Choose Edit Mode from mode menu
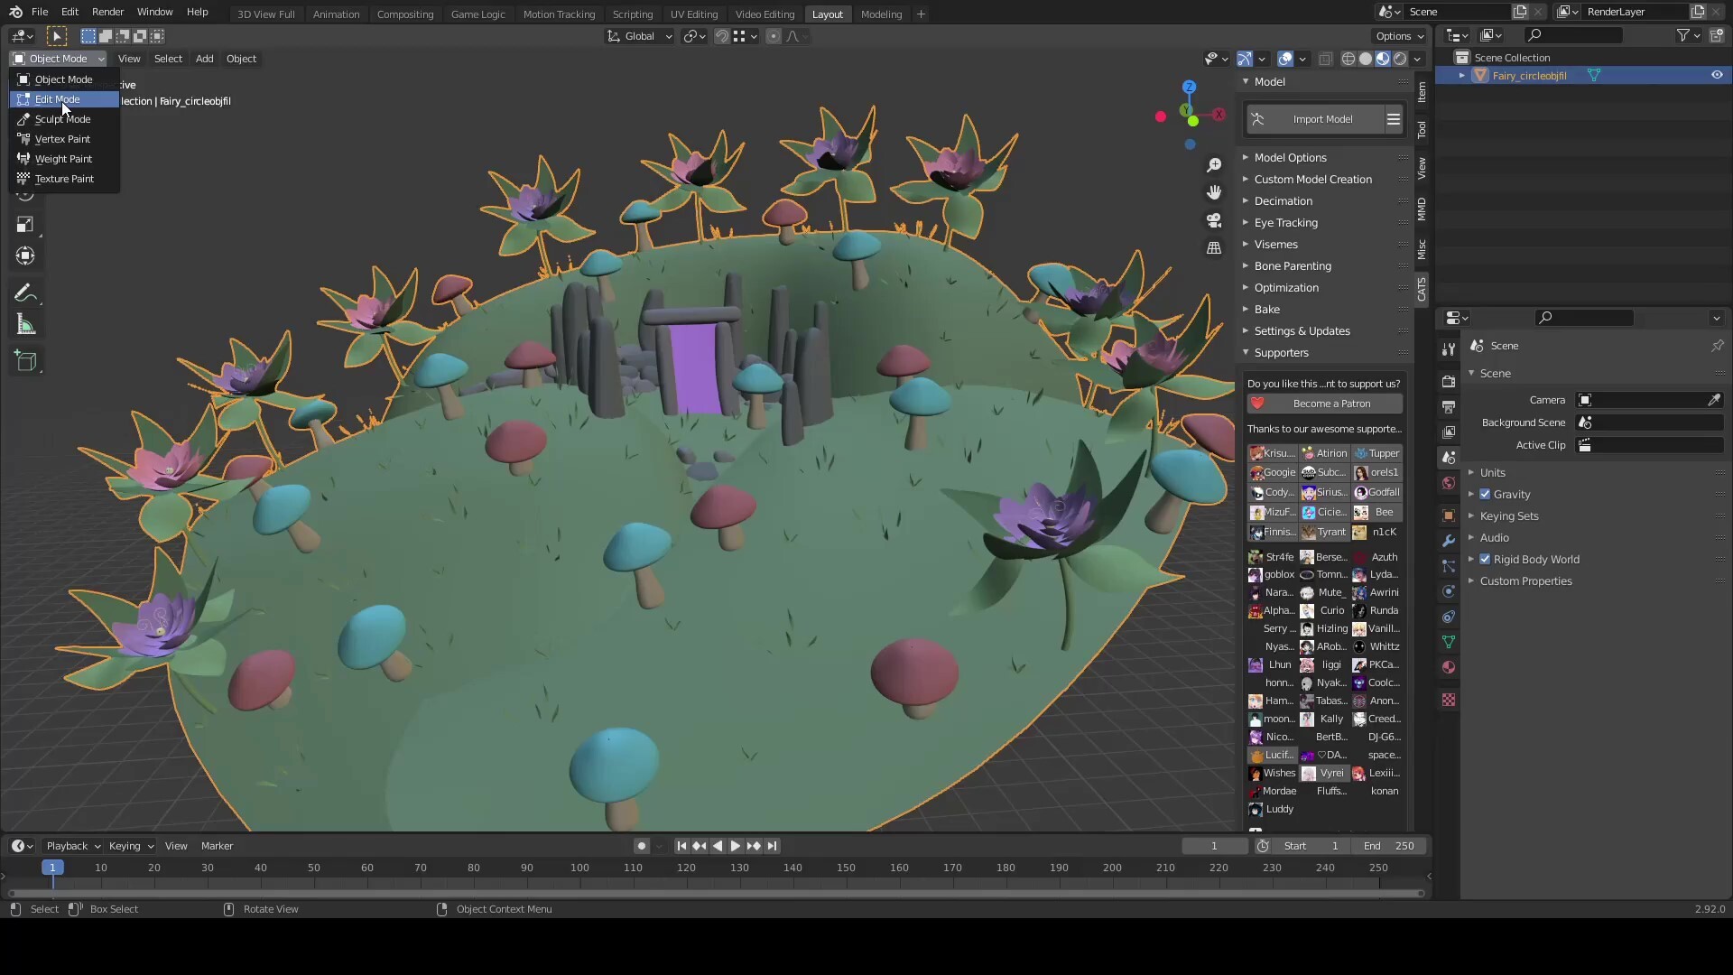 [57, 99]
